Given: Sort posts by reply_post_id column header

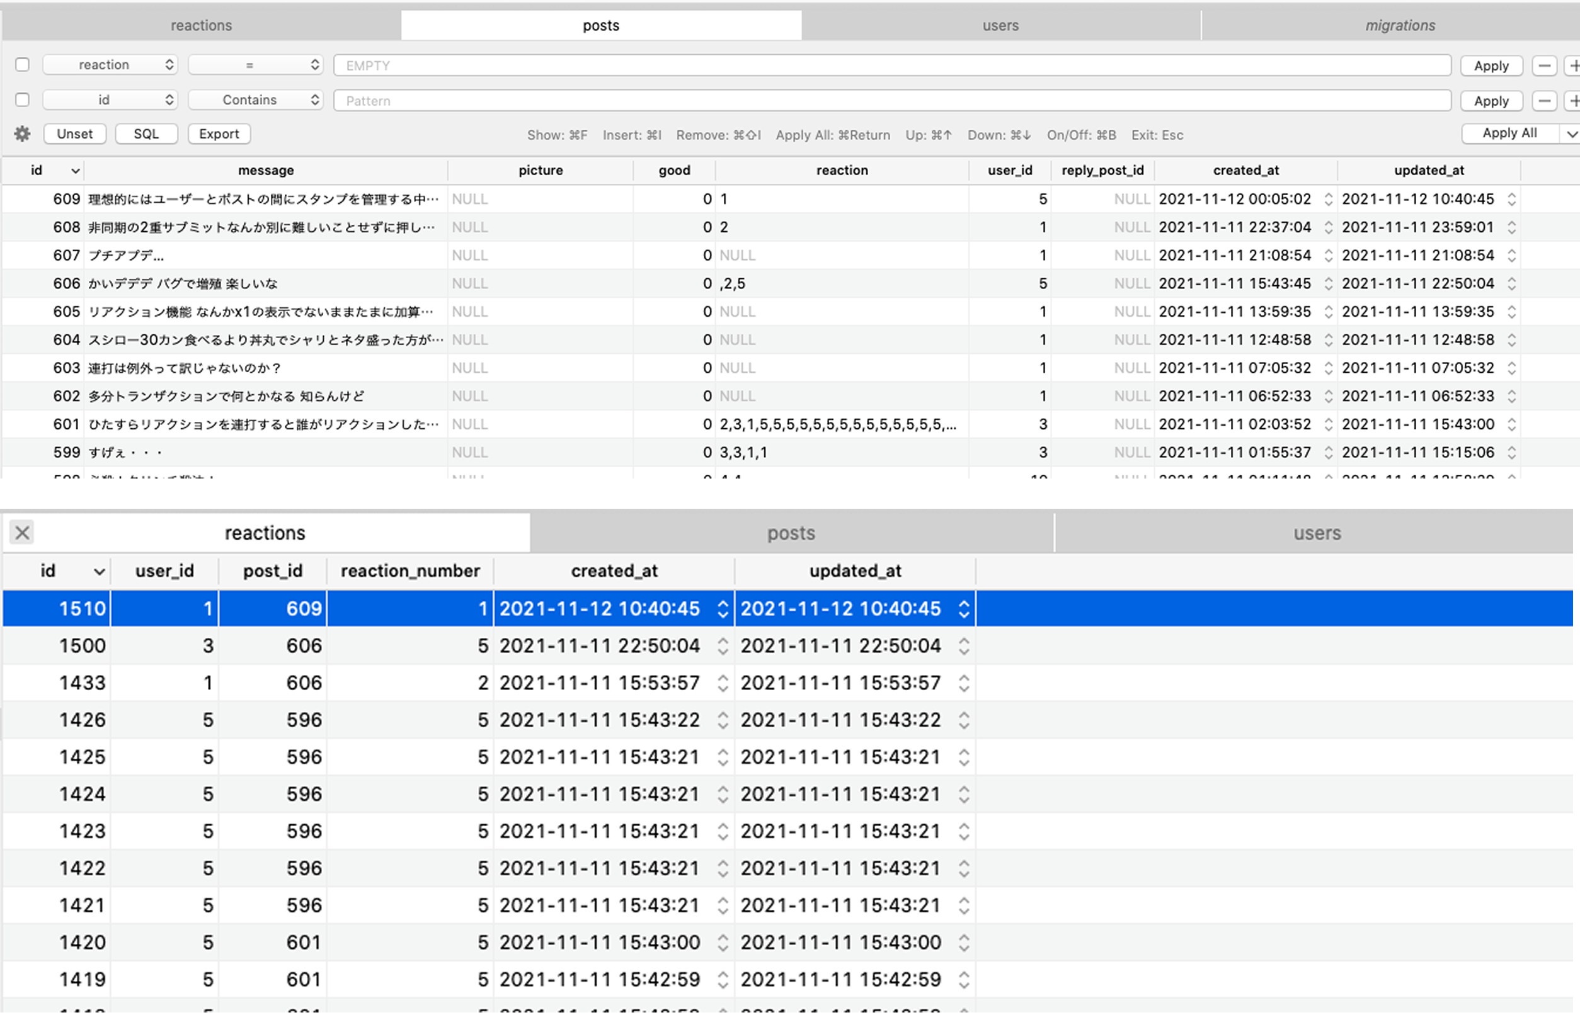Looking at the screenshot, I should (1102, 171).
